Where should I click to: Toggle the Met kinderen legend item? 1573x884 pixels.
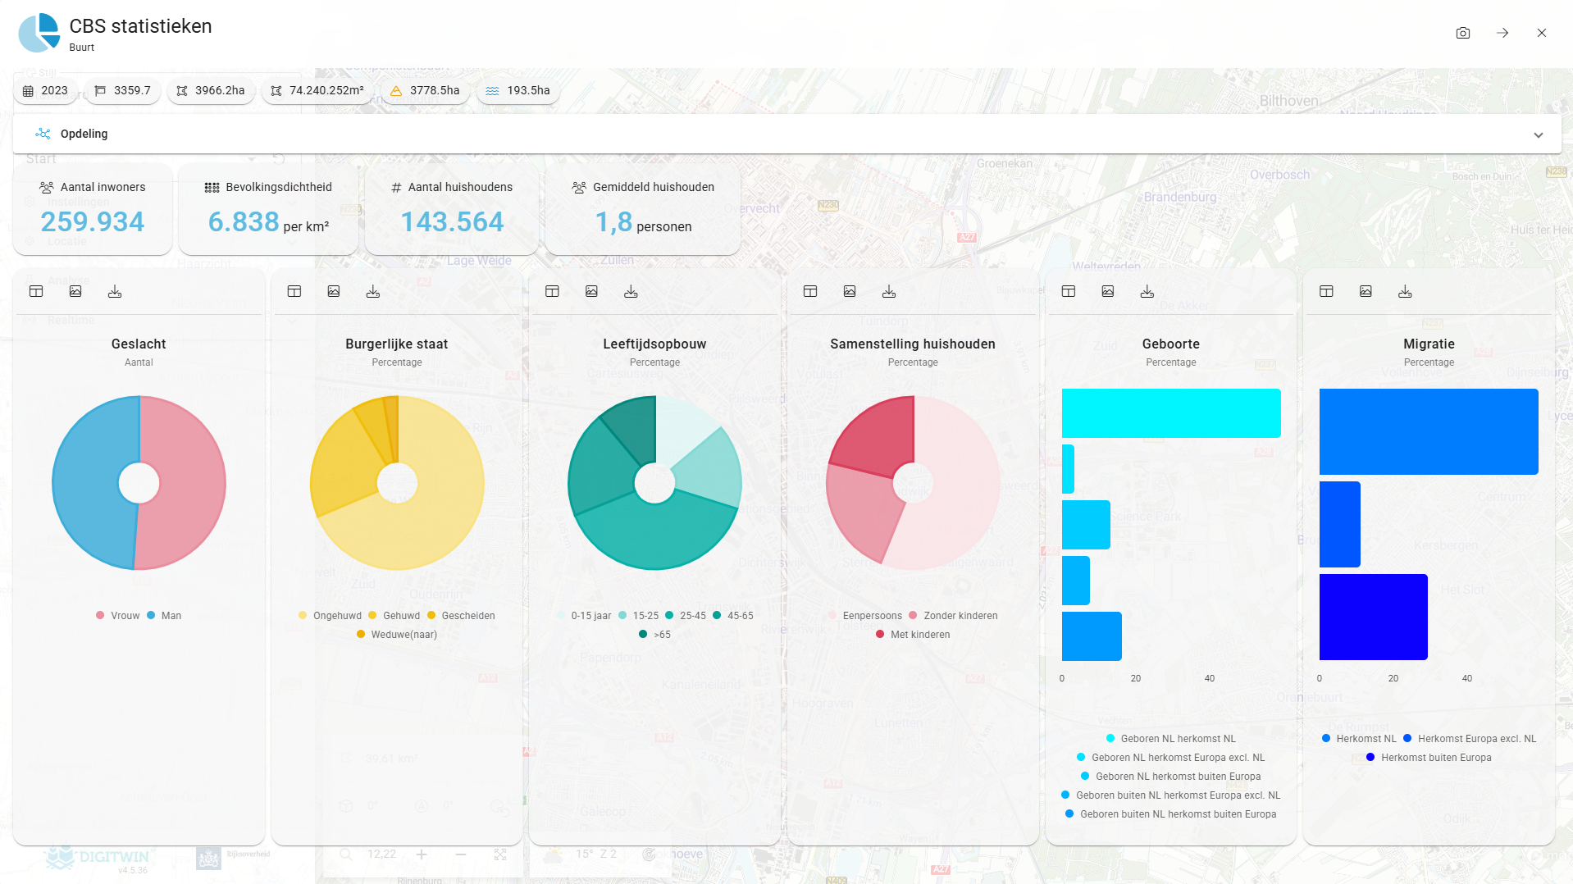[x=912, y=634]
